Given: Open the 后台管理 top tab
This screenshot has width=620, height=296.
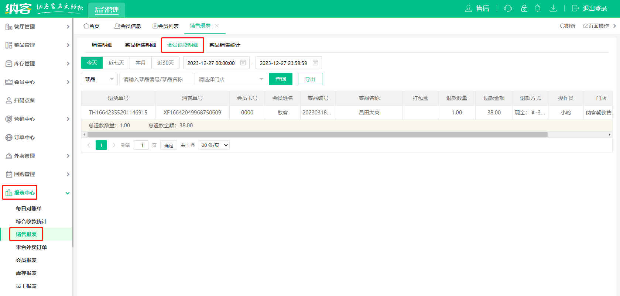Looking at the screenshot, I should (107, 10).
